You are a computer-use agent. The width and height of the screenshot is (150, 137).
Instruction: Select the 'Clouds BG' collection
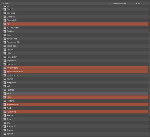click(x=76, y=20)
